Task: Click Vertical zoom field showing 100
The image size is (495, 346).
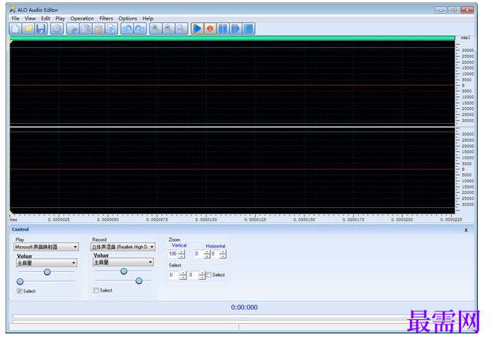Action: (173, 254)
